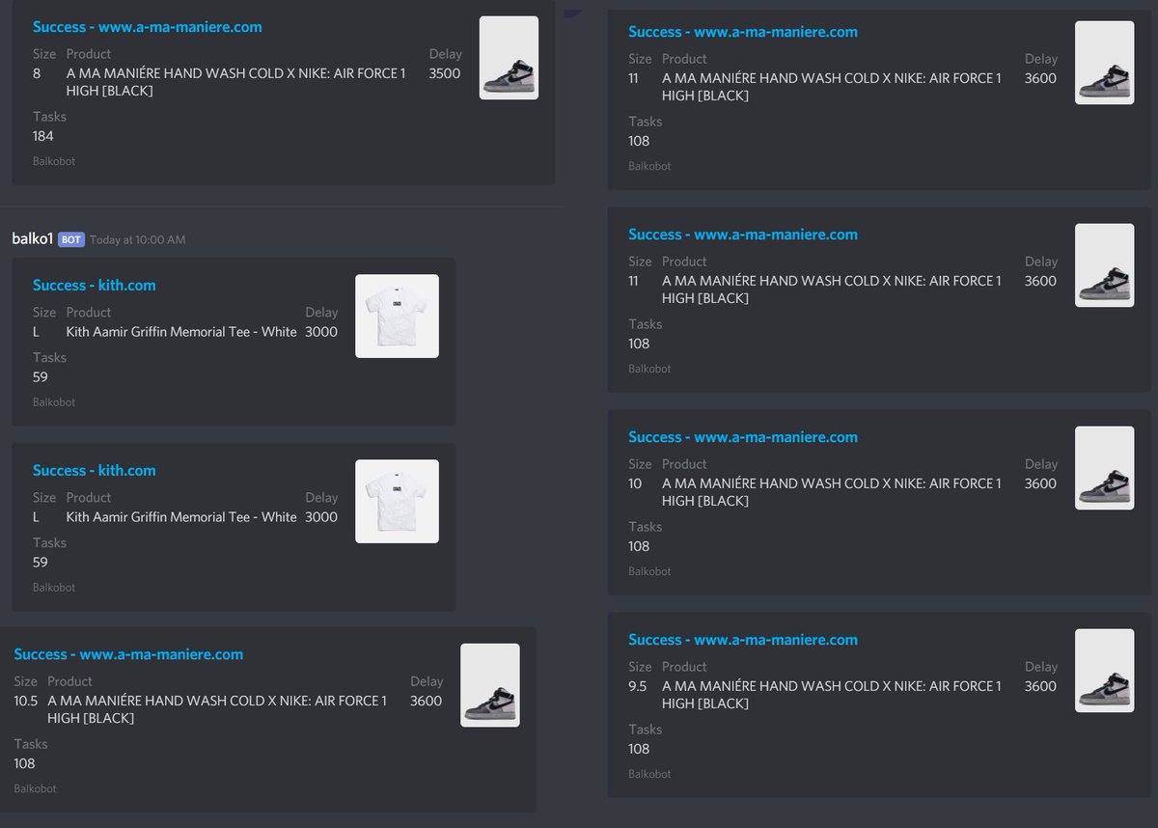
Task: Select delay 3600 on the size 9.5 card
Action: coord(1041,686)
